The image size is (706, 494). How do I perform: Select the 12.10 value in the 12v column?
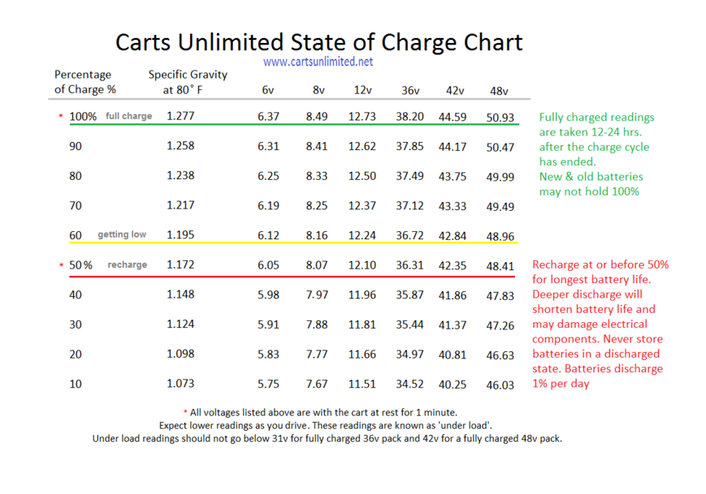coord(362,265)
